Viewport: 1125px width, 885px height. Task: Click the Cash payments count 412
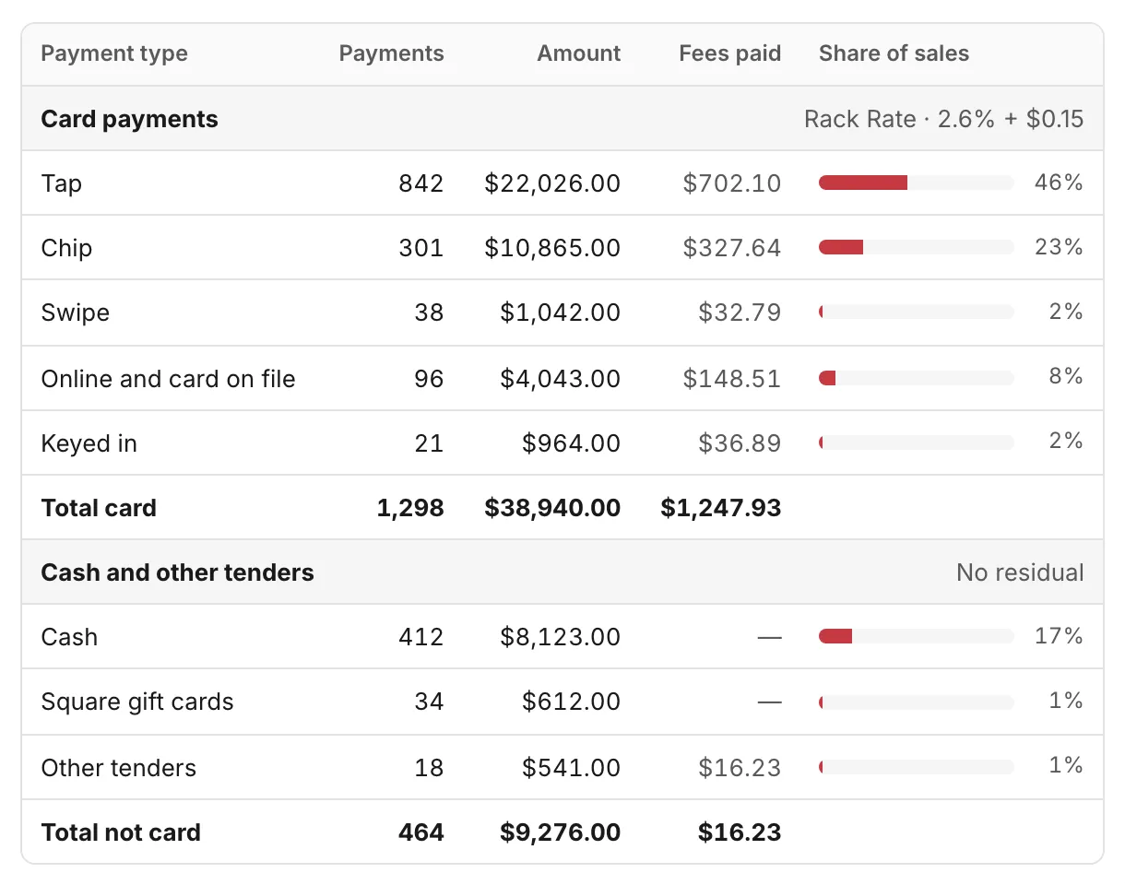[x=420, y=637]
